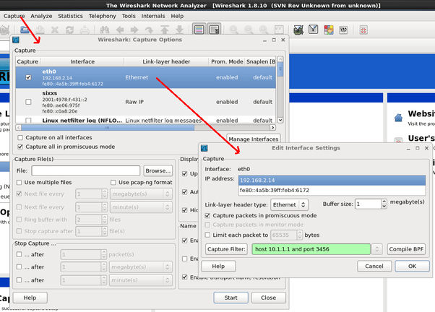This screenshot has width=435, height=312.
Task: Open the Next file every minute(s) dropdown
Action: (x=141, y=207)
